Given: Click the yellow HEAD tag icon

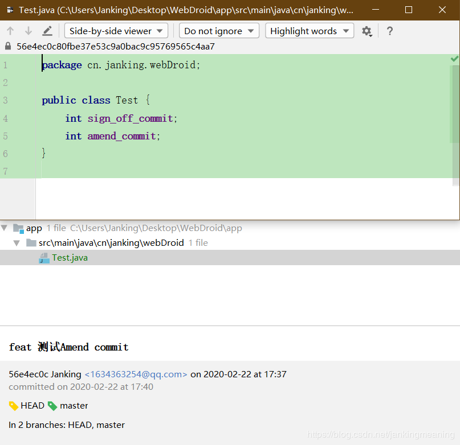Looking at the screenshot, I should (14, 406).
